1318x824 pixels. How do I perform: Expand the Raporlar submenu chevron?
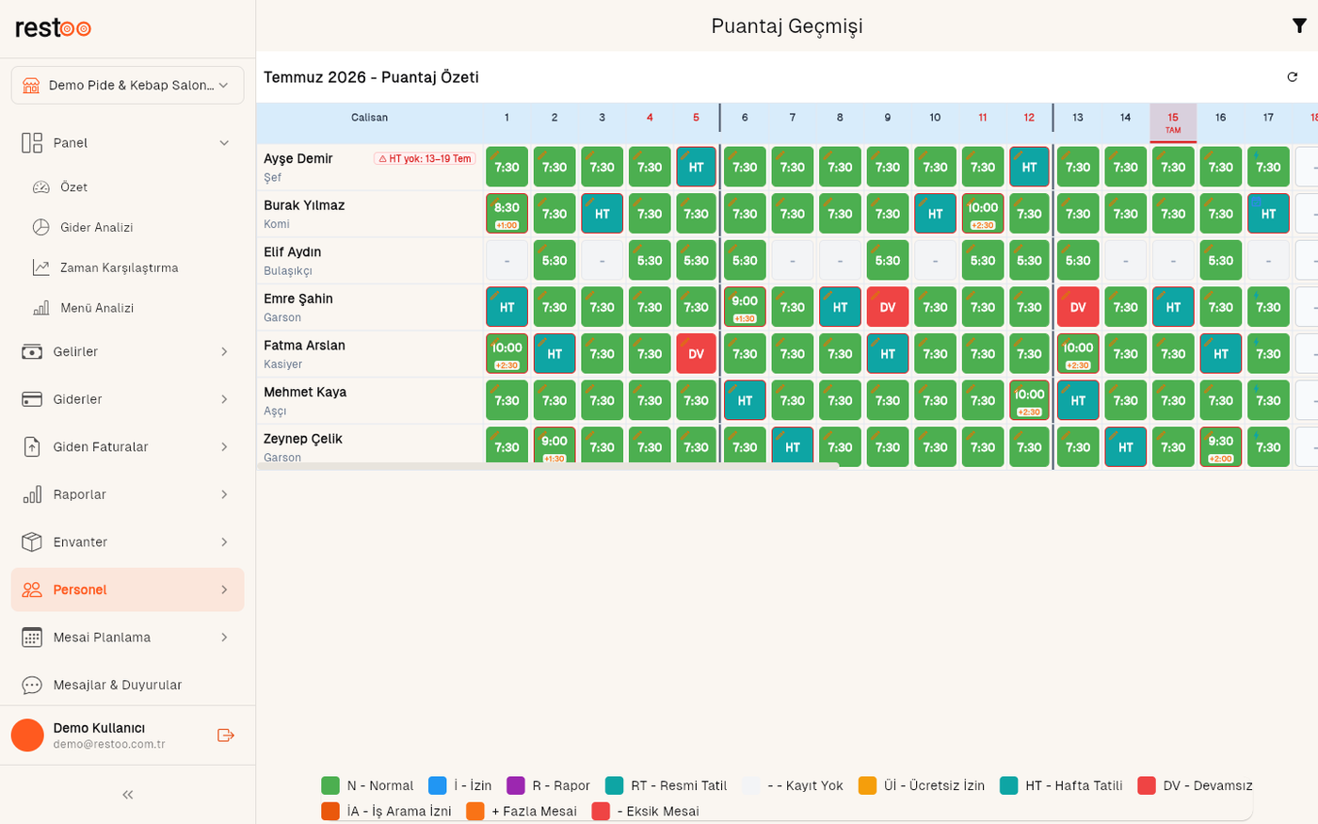(224, 494)
